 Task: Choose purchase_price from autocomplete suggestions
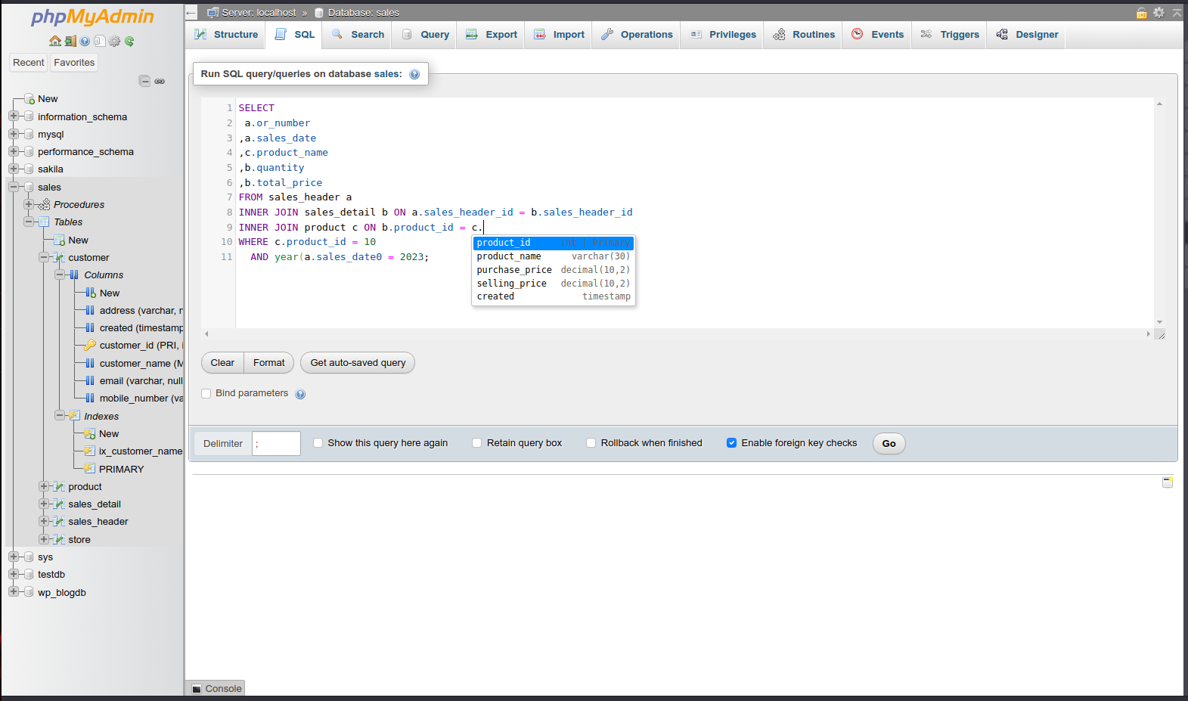[554, 270]
